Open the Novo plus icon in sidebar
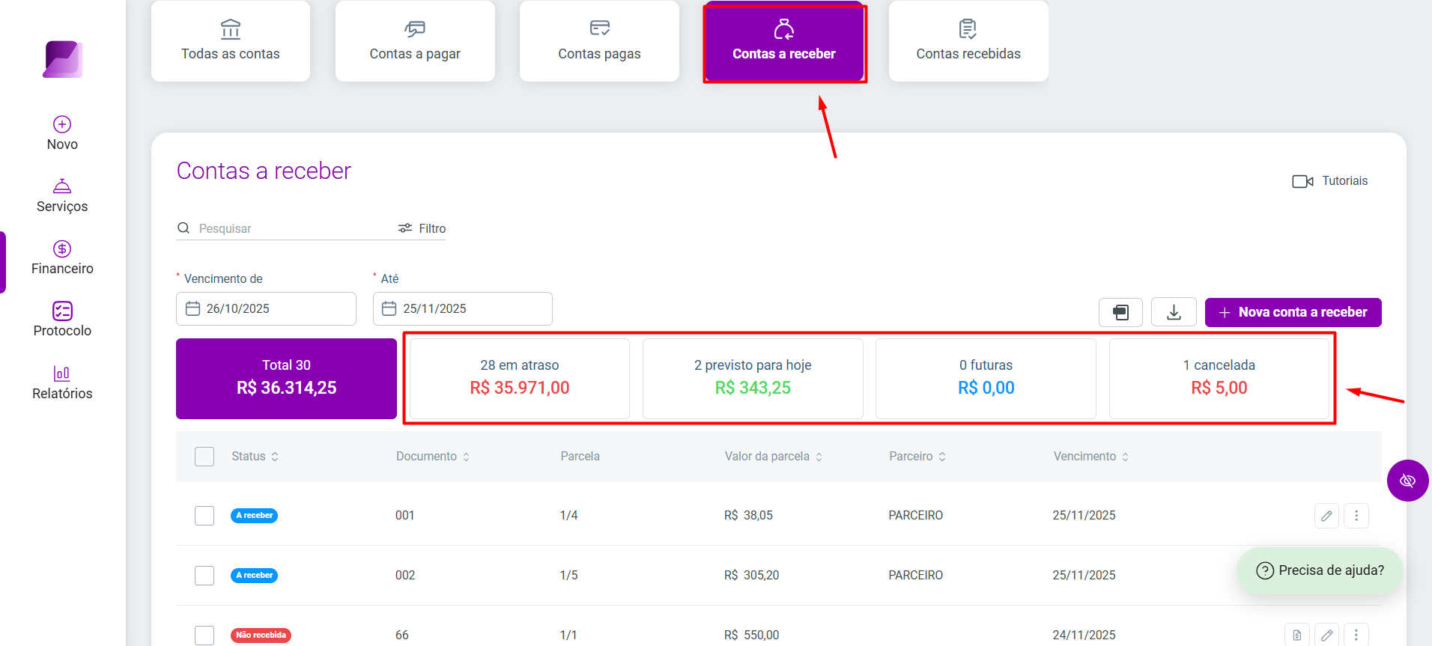The width and height of the screenshot is (1432, 646). click(62, 124)
